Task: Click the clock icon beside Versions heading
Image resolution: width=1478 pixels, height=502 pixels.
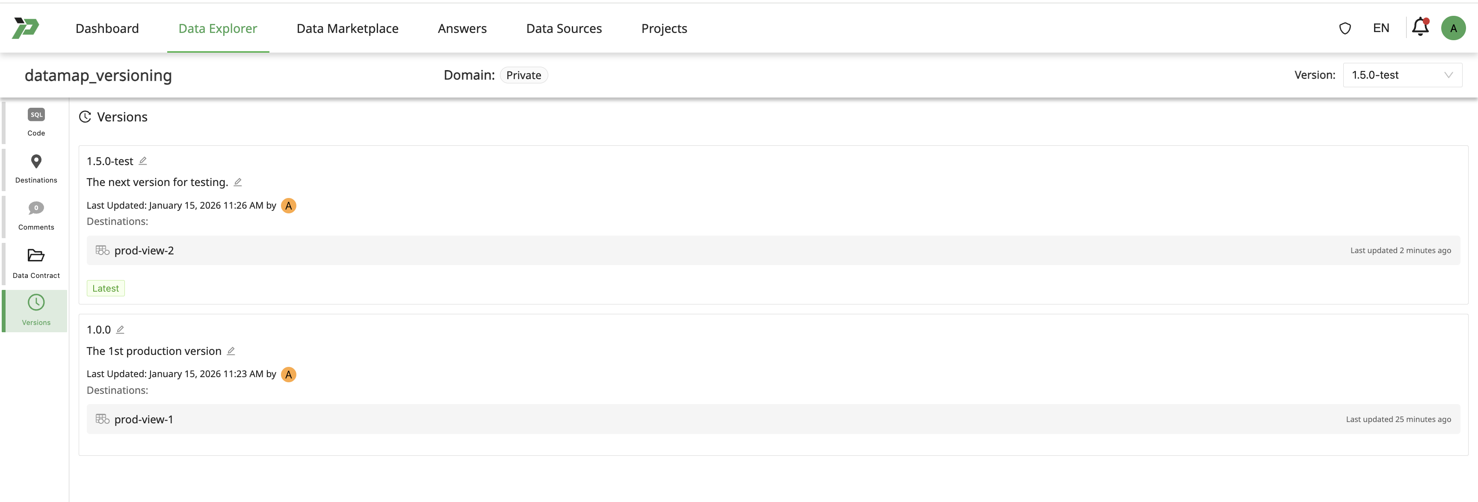Action: 85,116
